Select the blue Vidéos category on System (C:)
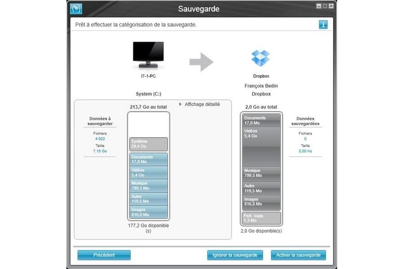Screen dimensions: 404x269 point(148,173)
